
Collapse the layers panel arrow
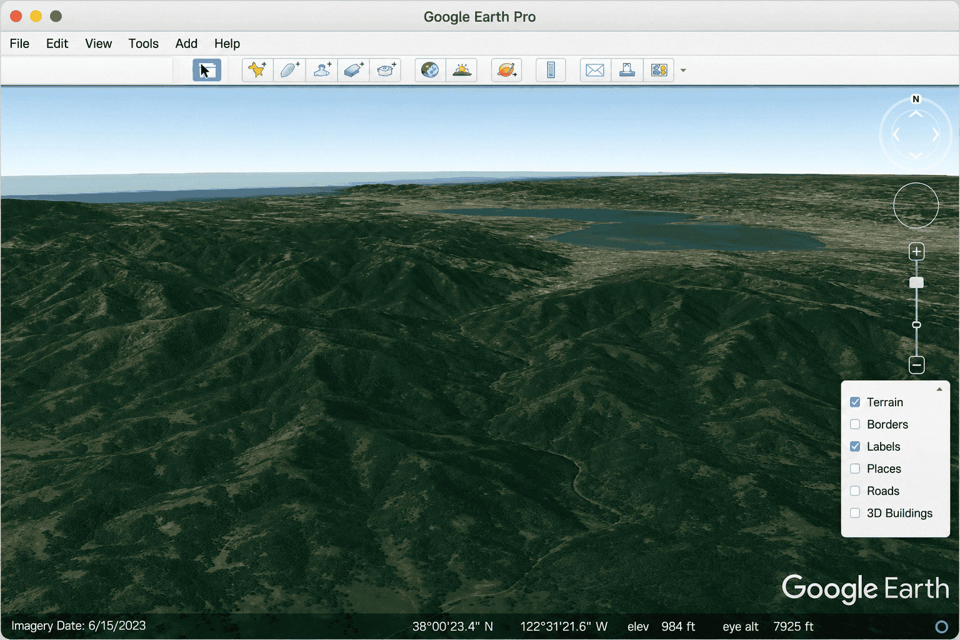[x=939, y=389]
